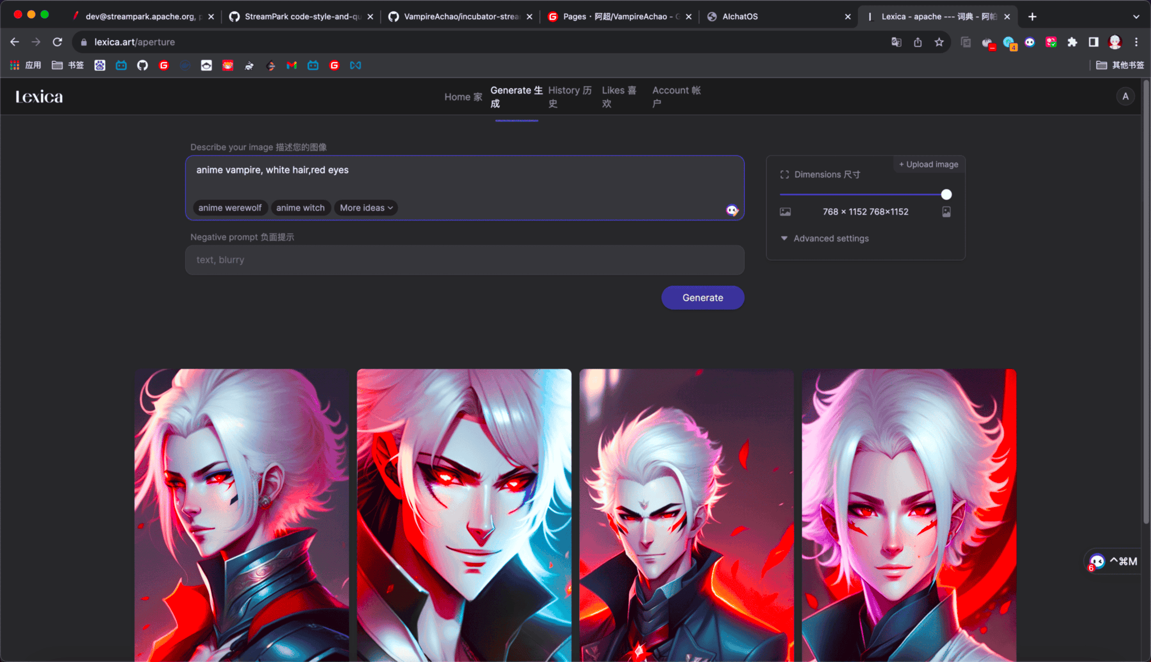Click the Negative prompt input field
This screenshot has width=1151, height=662.
pos(464,260)
